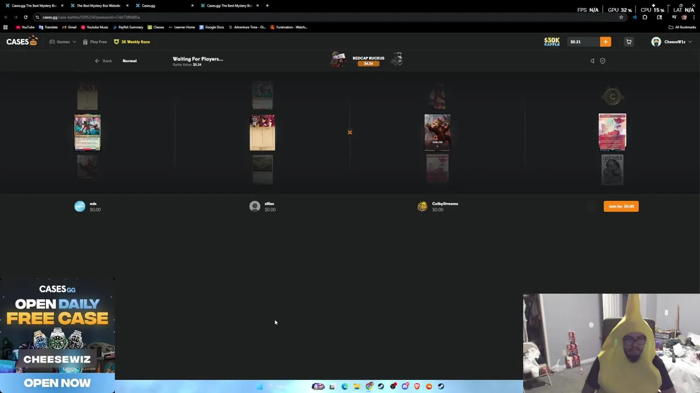Open the shopping cart
The width and height of the screenshot is (700, 393).
coord(629,42)
